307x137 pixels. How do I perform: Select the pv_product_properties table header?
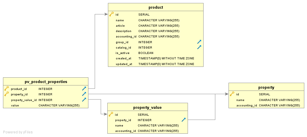point(46,82)
